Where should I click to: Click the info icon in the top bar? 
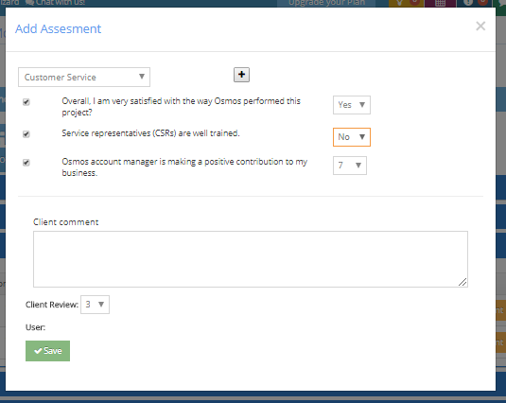pos(468,3)
